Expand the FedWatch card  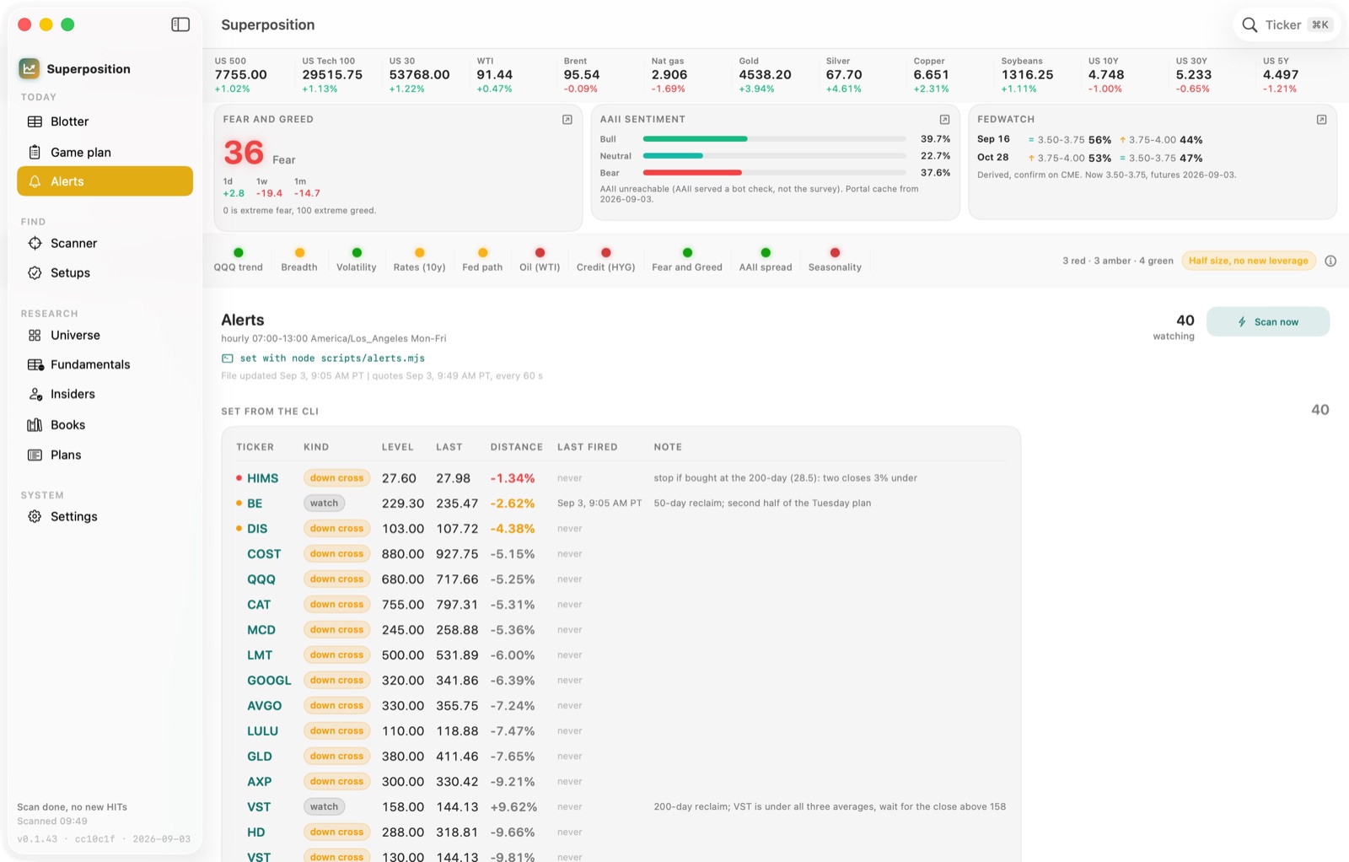point(1321,120)
